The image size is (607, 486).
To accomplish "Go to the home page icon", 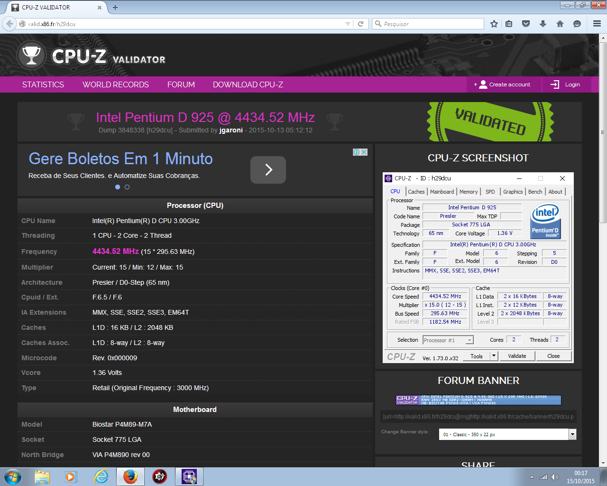I will point(560,24).
